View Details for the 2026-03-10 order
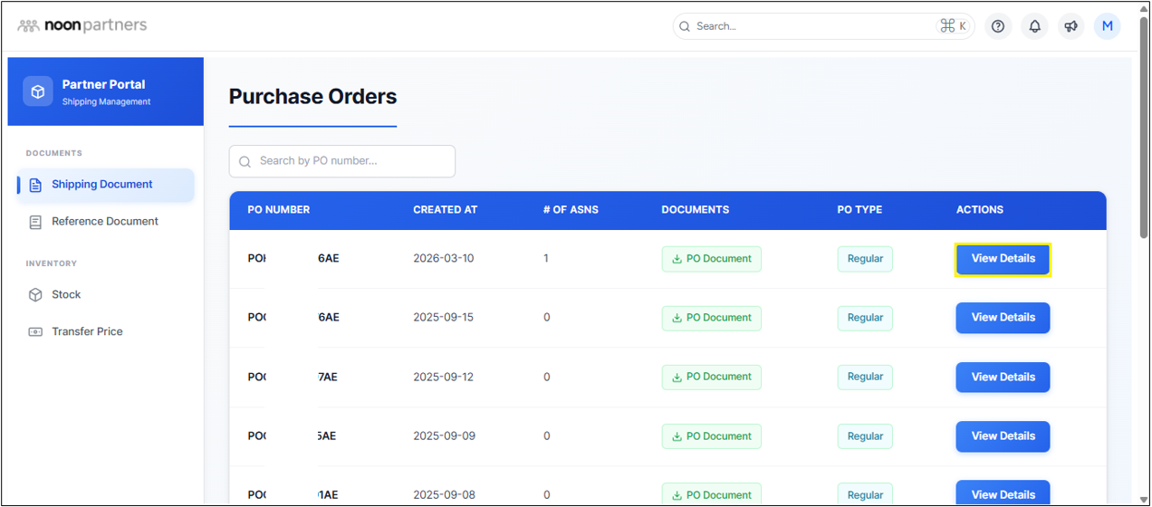The height and width of the screenshot is (507, 1152). [1003, 259]
